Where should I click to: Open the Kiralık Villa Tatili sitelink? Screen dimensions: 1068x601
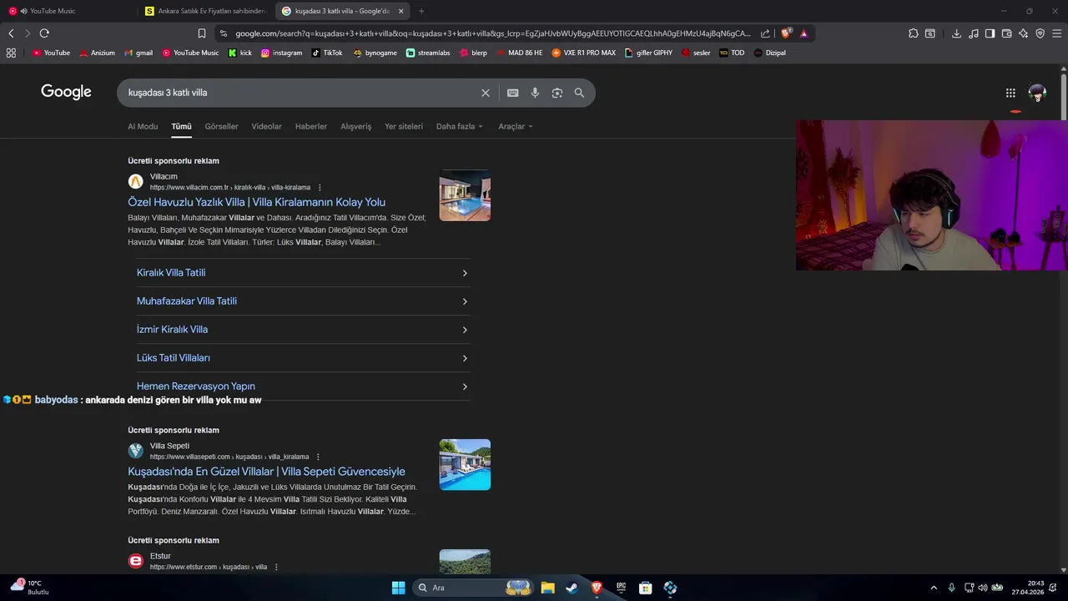tap(171, 273)
